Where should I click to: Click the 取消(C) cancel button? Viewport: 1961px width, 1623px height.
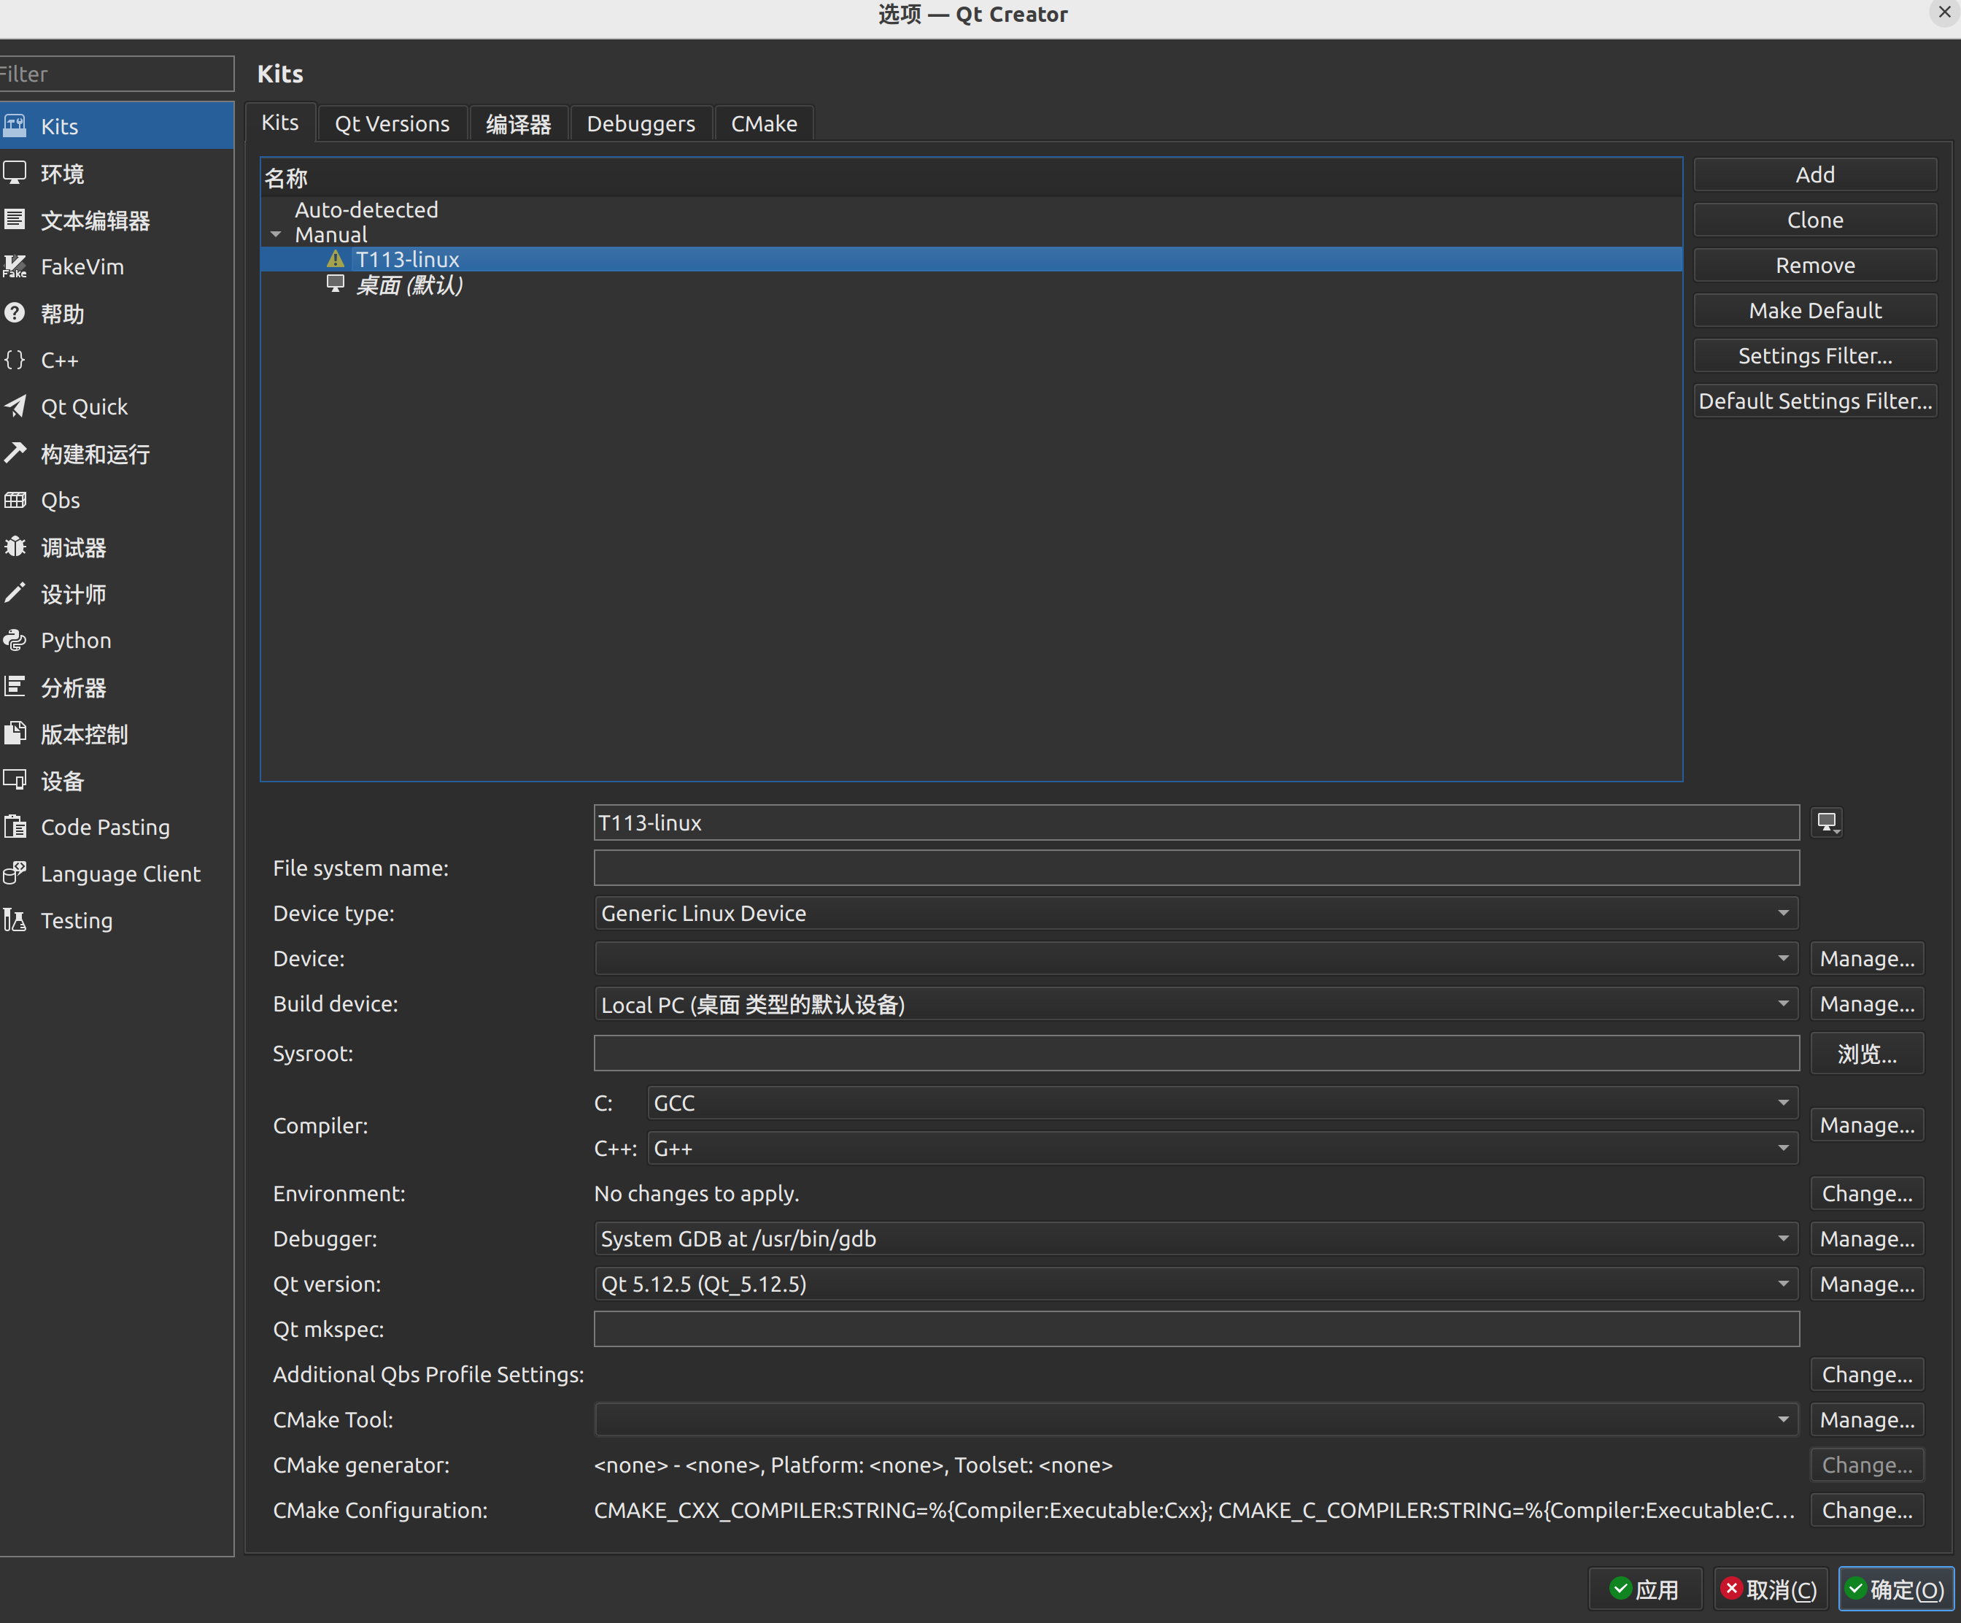pos(1770,1589)
